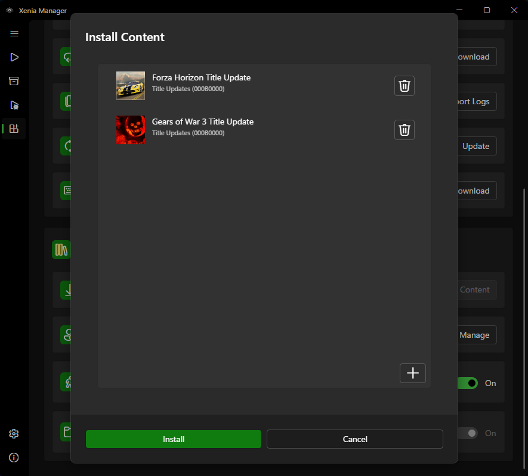Open the library box icon in the sidebar

[x=14, y=81]
